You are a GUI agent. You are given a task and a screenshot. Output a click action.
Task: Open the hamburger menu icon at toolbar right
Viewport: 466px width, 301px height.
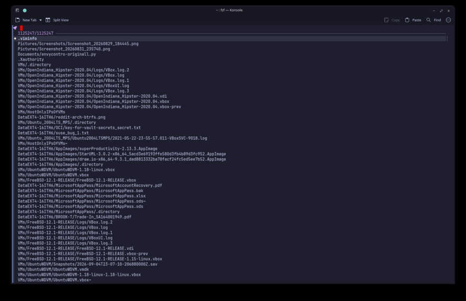point(449,20)
